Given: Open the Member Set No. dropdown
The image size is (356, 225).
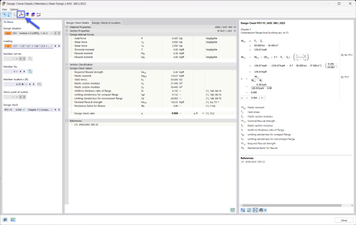Looking at the screenshot, I should [x=17, y=59].
